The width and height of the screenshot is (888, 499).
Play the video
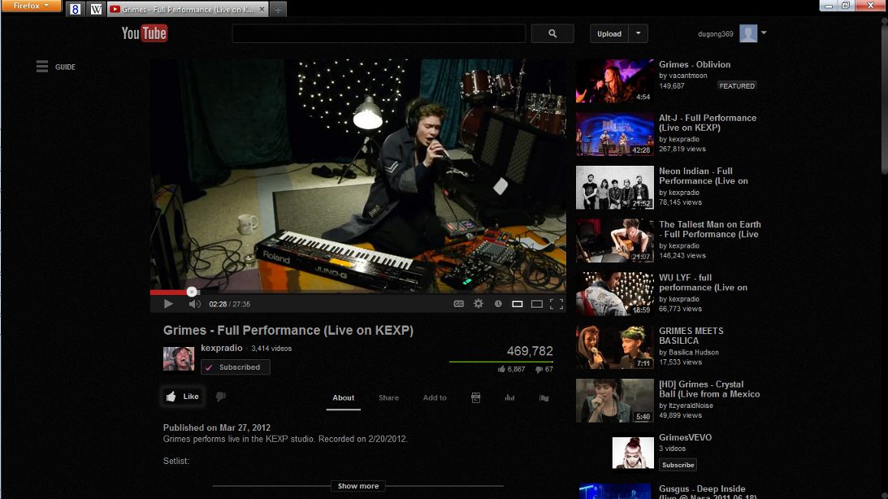[x=168, y=304]
